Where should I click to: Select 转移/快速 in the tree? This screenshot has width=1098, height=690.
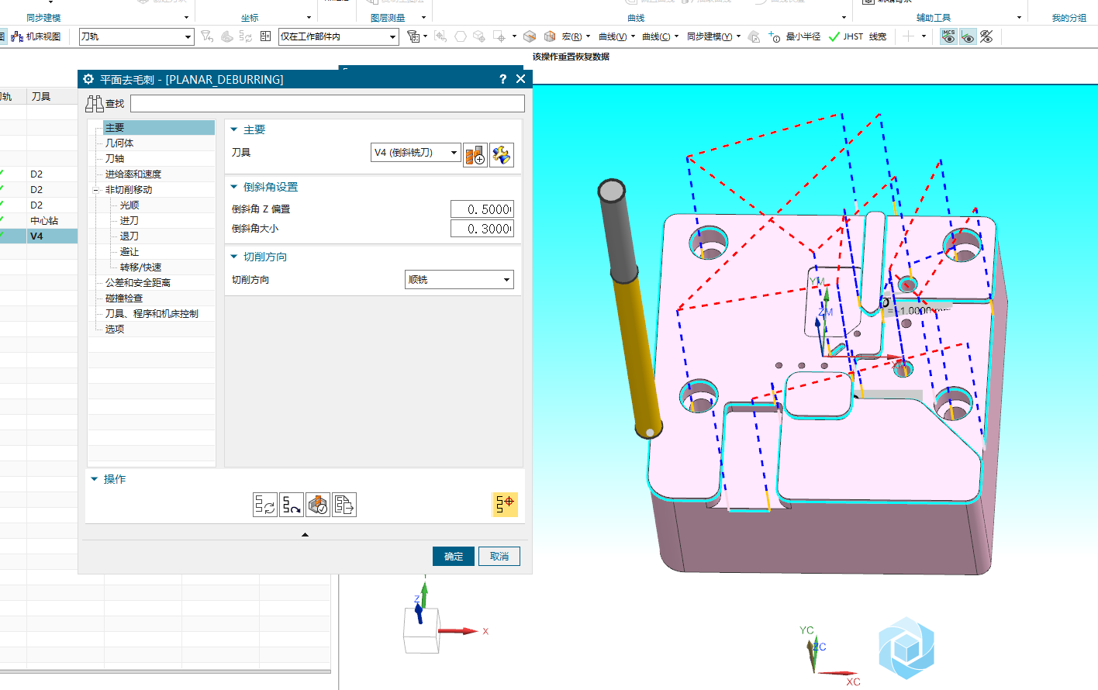140,267
